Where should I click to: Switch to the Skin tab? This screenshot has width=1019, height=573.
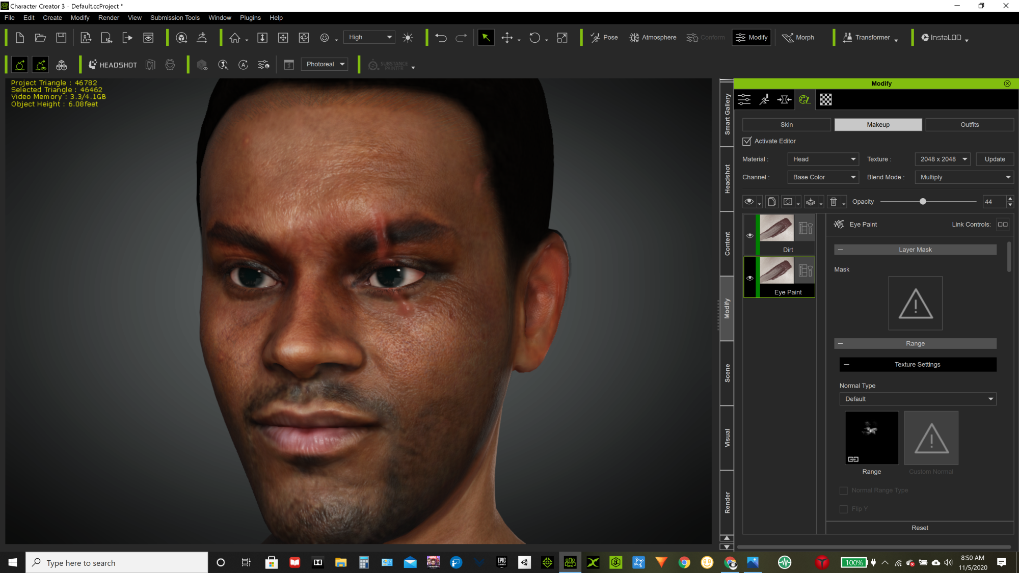coord(787,125)
